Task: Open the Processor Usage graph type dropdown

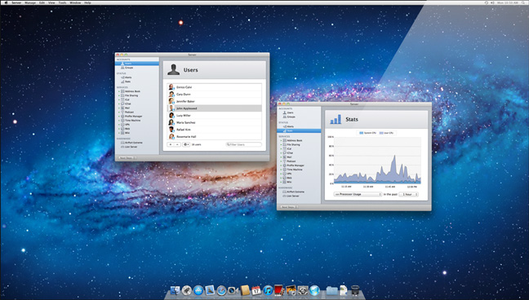Action: pyautogui.click(x=358, y=195)
